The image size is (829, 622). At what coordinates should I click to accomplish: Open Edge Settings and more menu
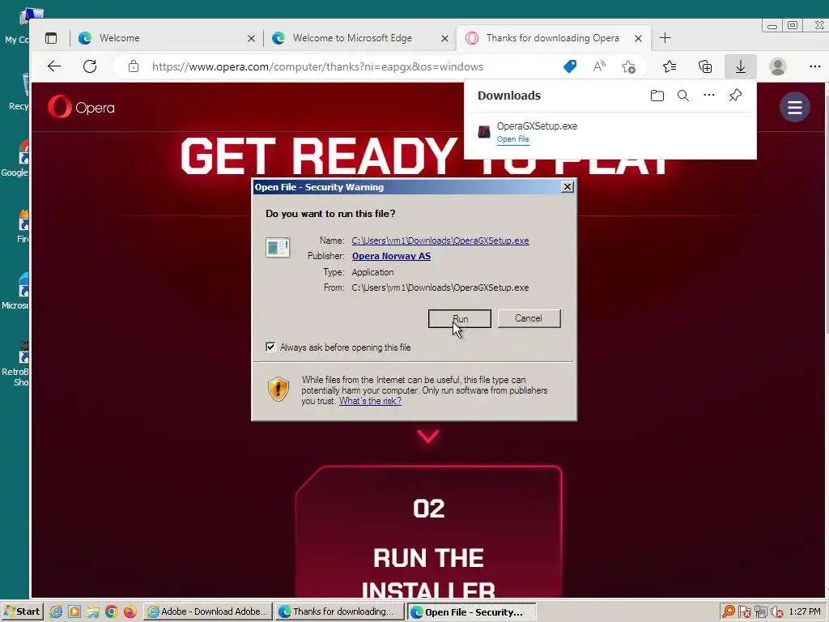(814, 66)
